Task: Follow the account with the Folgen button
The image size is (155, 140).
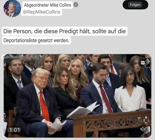Action: pos(135,5)
